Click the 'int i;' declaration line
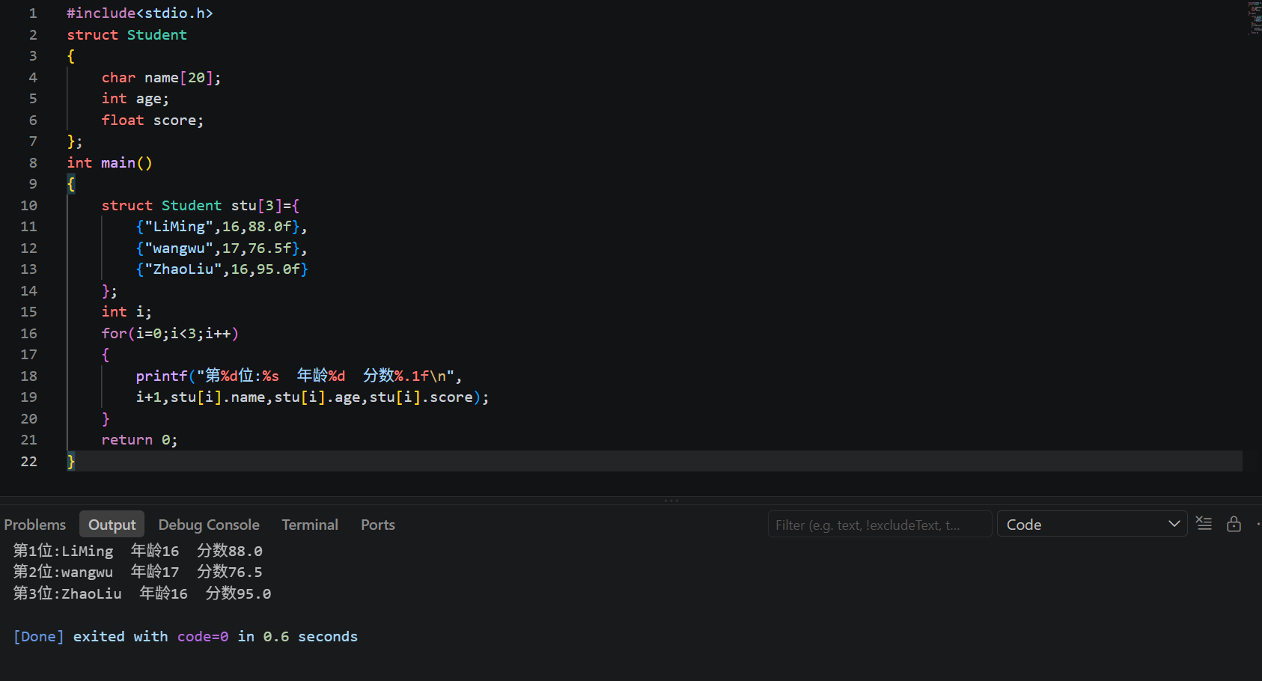Screen dimensions: 1262x681 (x=126, y=311)
